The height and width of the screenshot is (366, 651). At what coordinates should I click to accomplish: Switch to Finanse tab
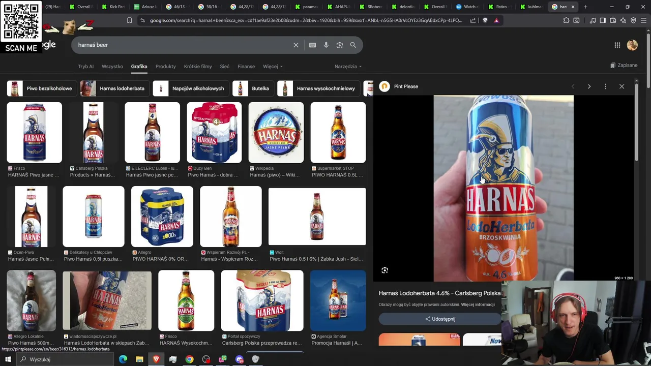click(x=246, y=67)
